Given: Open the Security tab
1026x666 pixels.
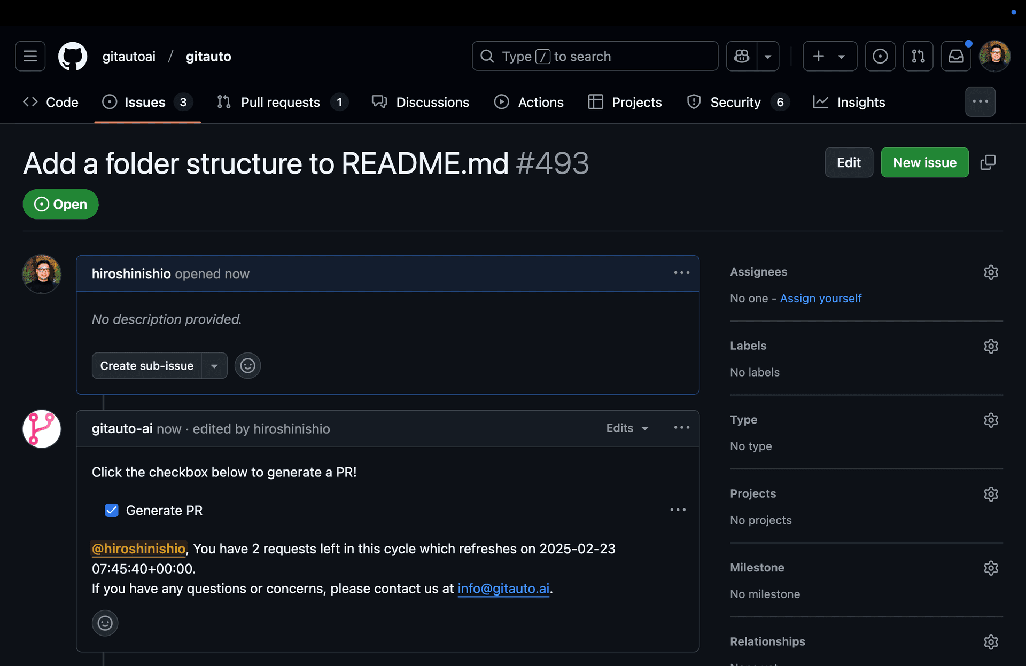Looking at the screenshot, I should 735,102.
